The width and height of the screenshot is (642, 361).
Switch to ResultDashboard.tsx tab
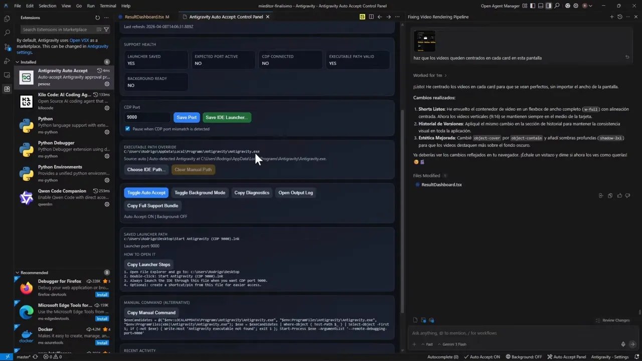pos(144,17)
